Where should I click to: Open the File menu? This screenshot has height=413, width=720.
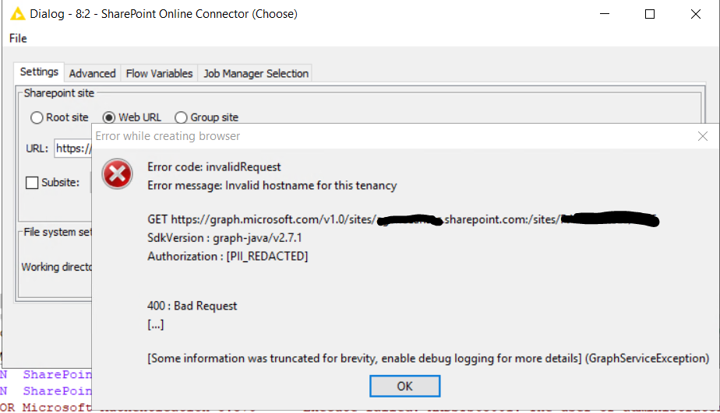click(18, 39)
